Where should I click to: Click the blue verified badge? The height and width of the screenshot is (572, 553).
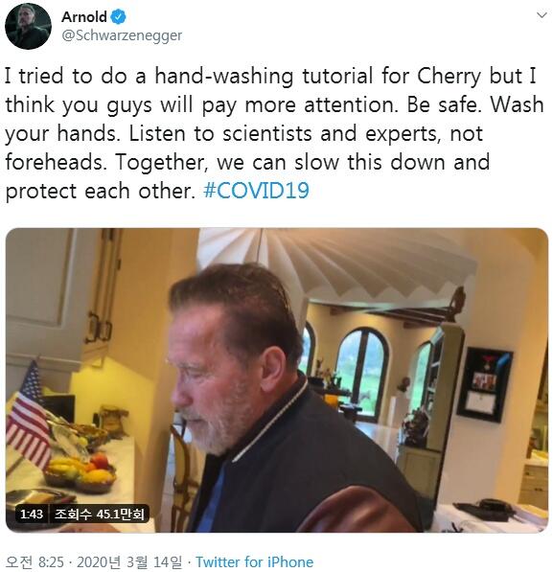tap(118, 17)
